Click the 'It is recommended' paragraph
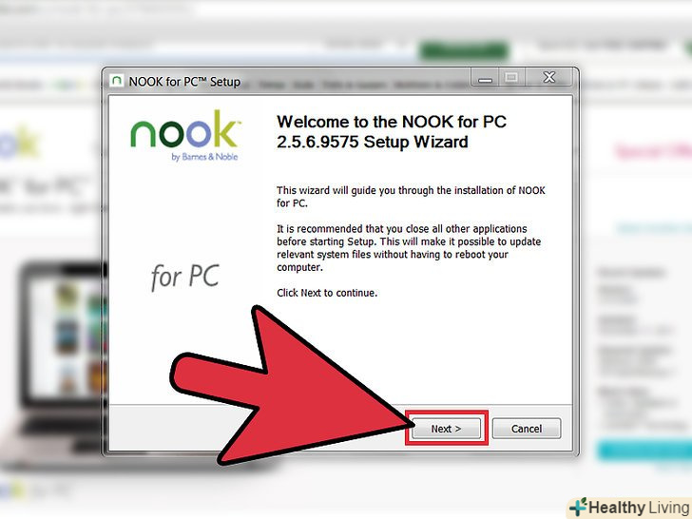Screen dimensions: 692x519 409,248
